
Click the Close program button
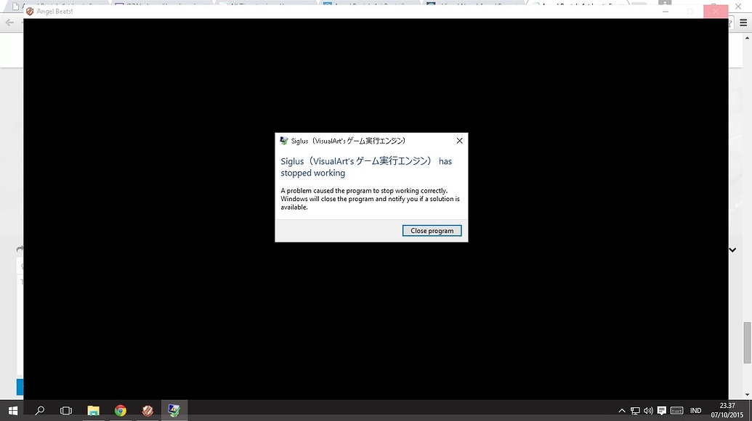432,230
